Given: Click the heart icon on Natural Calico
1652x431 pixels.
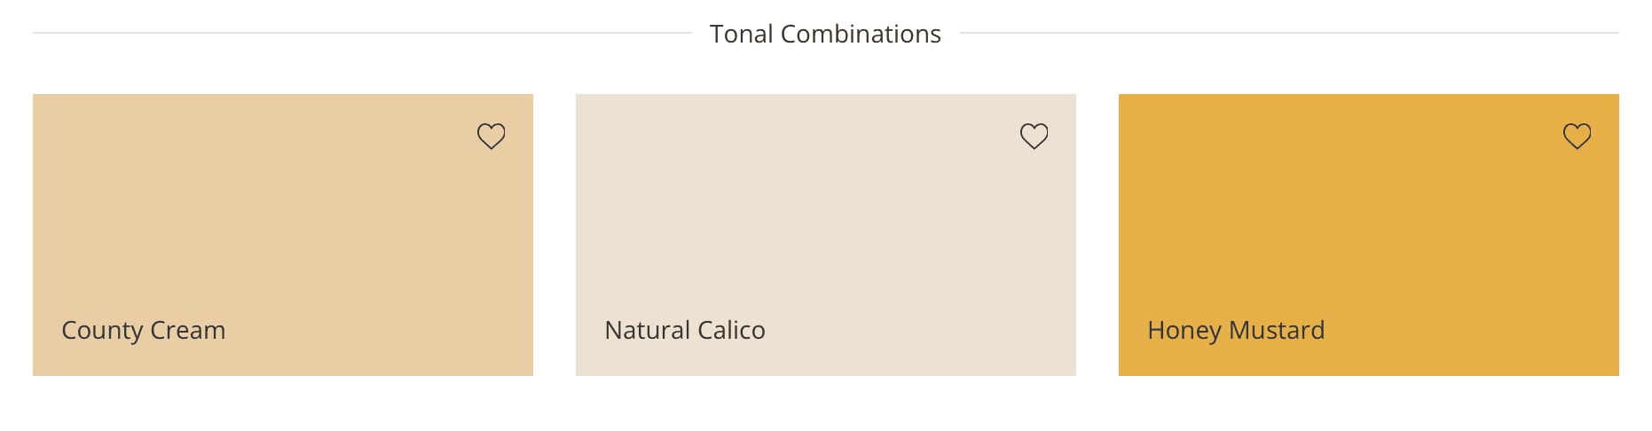Looking at the screenshot, I should tap(1034, 136).
